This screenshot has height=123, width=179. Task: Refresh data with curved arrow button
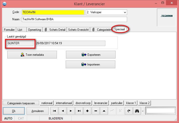click(129, 111)
